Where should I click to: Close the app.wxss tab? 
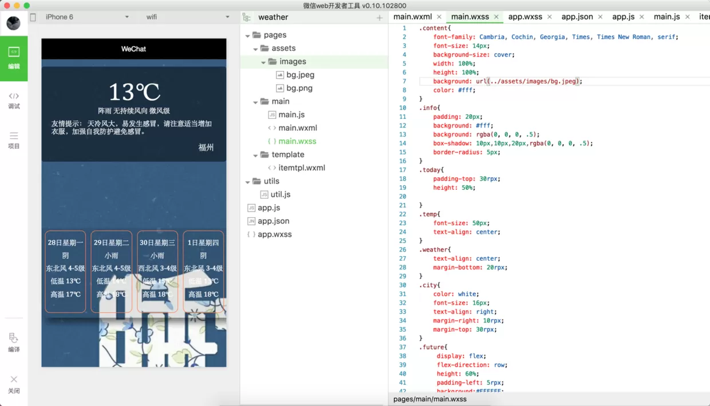[x=550, y=17]
